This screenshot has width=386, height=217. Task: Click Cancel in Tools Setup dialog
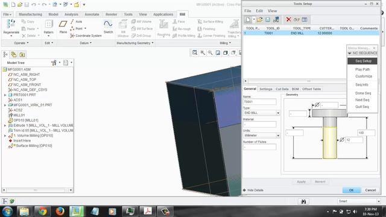click(370, 190)
